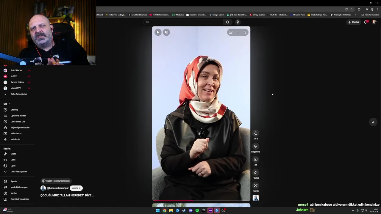Viewport: 381px width, 214px height.
Task: Open Muhalif TV subscription
Action: (17, 88)
